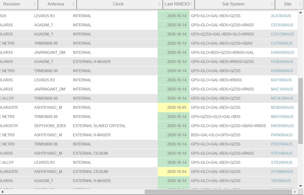
Task: Open the MRO100AUS site link
Action: click(x=282, y=117)
